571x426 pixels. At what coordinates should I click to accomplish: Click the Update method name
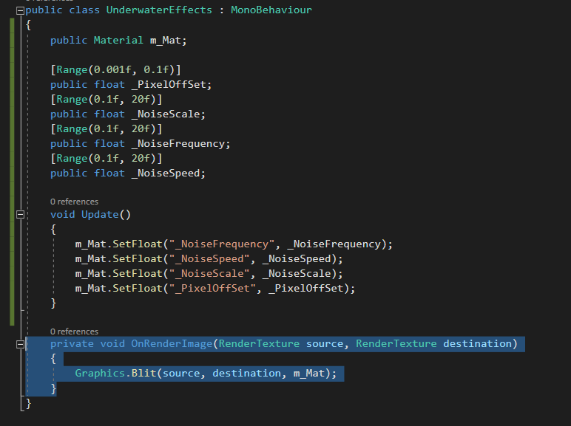point(100,214)
